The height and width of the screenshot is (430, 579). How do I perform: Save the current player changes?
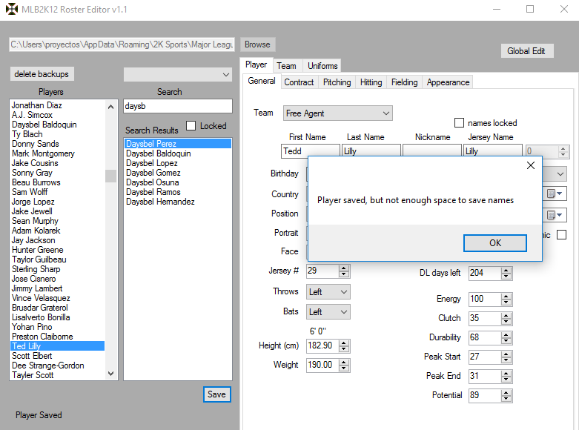coord(216,394)
